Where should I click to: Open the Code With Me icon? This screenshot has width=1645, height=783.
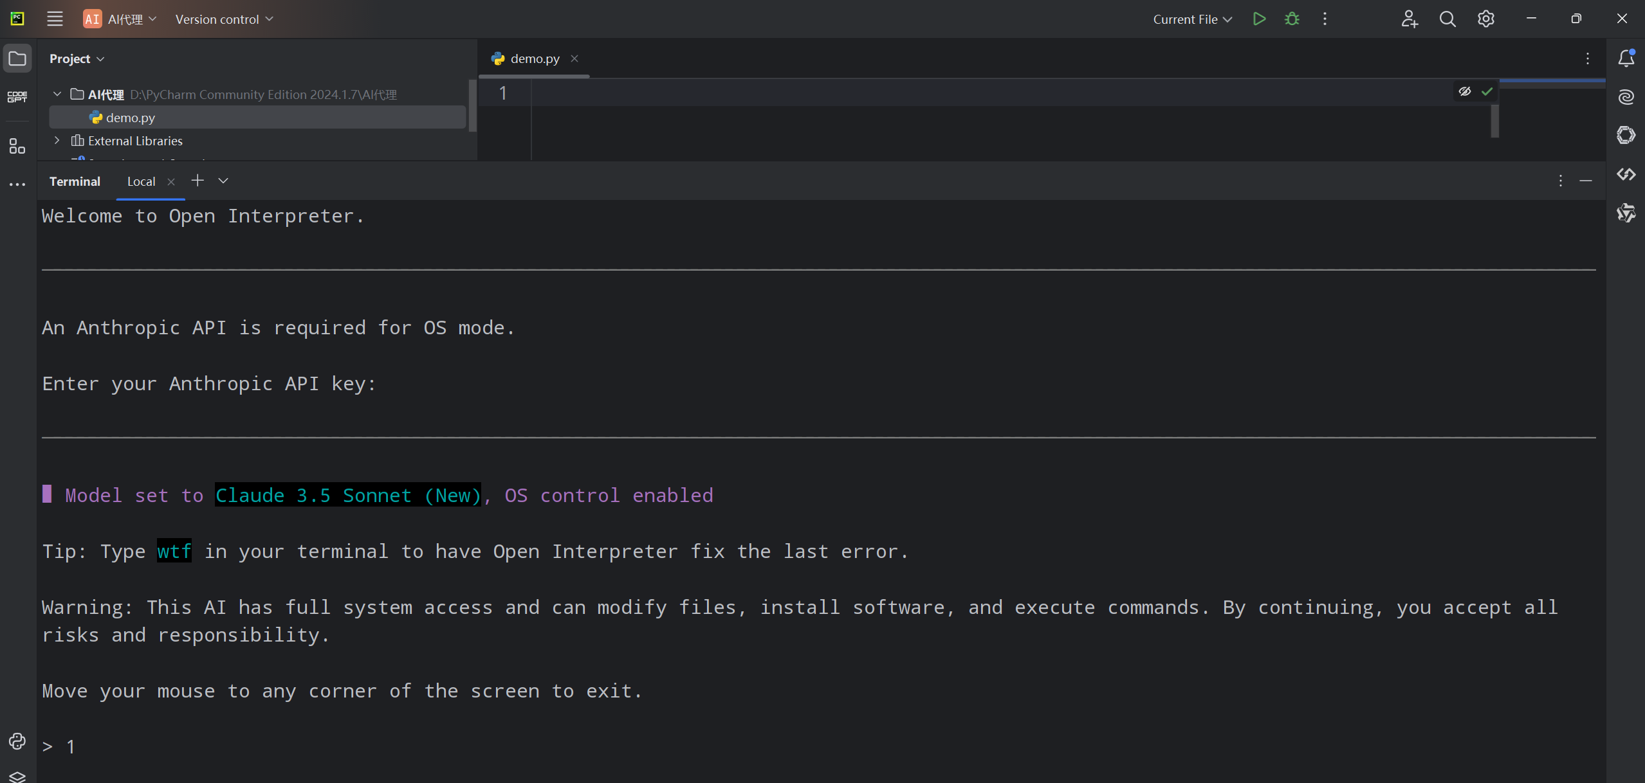click(x=1409, y=19)
